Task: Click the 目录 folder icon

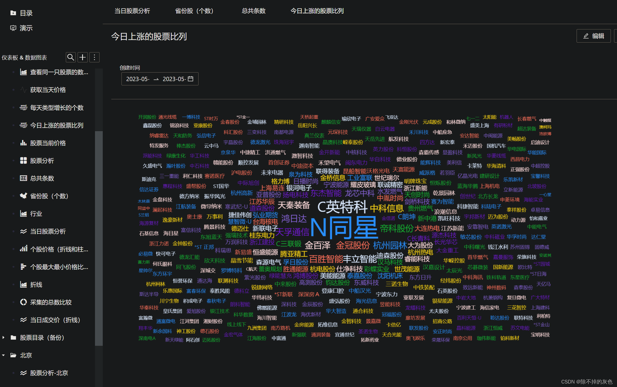Action: pos(13,13)
